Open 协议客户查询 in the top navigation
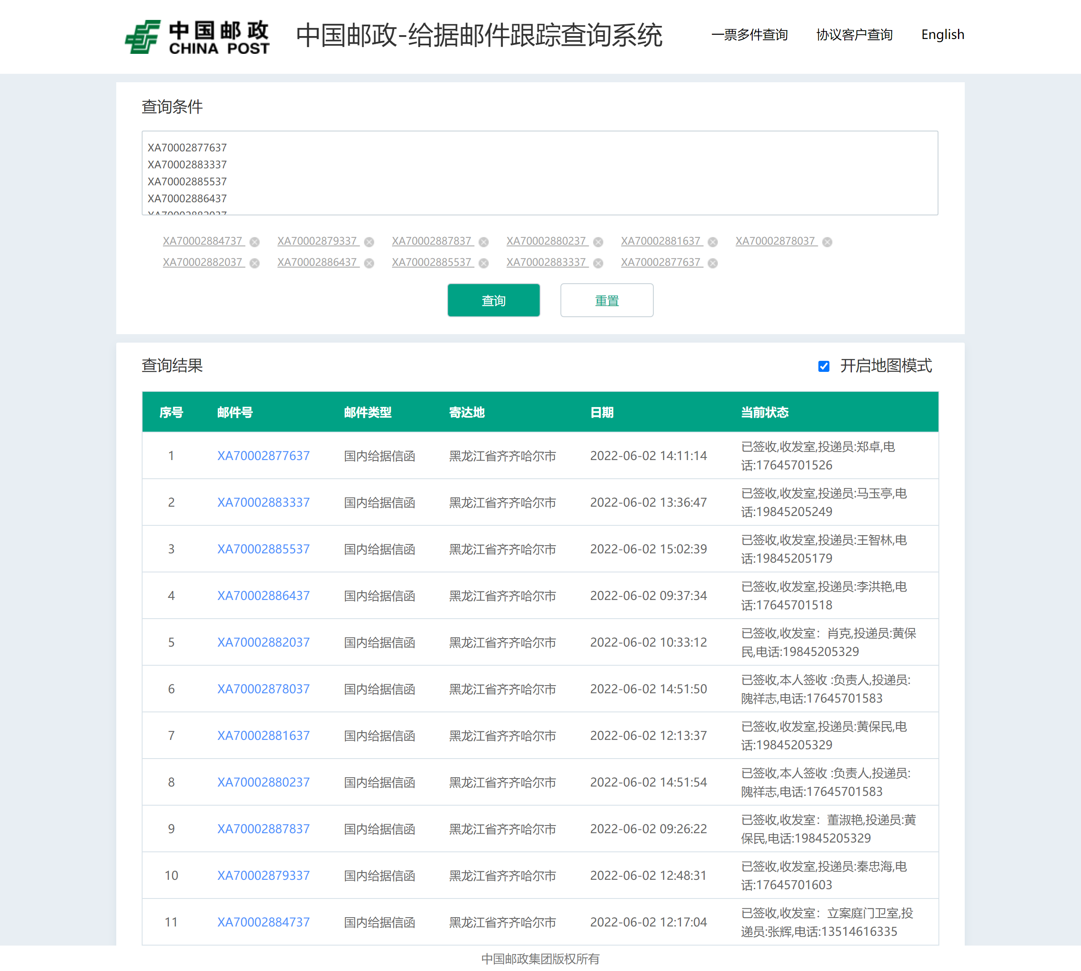This screenshot has height=971, width=1081. (x=854, y=35)
